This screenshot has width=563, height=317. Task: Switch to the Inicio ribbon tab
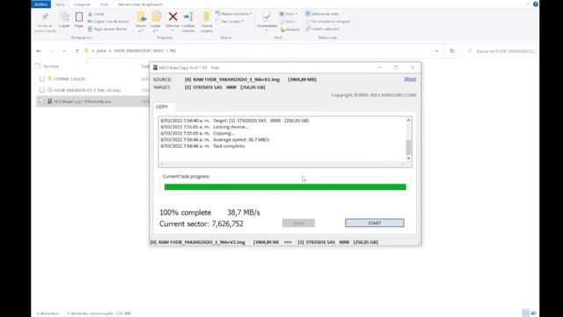(x=60, y=4)
